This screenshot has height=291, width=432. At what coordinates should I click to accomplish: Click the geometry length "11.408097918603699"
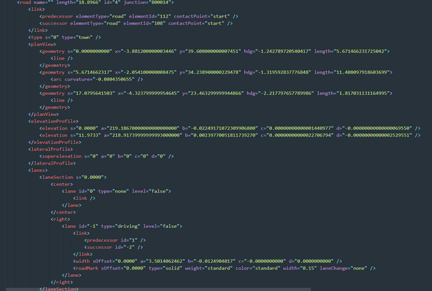(x=362, y=72)
